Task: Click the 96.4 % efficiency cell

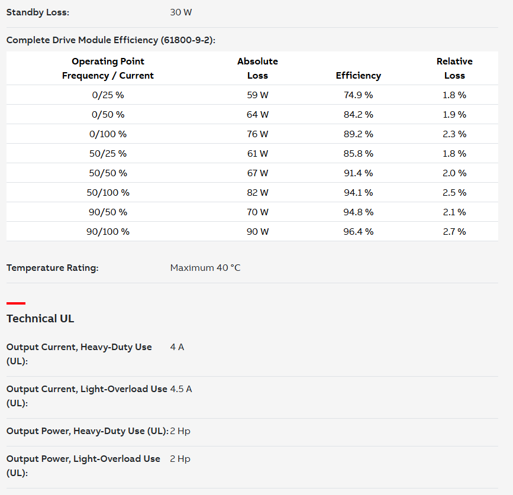Action: coord(358,231)
